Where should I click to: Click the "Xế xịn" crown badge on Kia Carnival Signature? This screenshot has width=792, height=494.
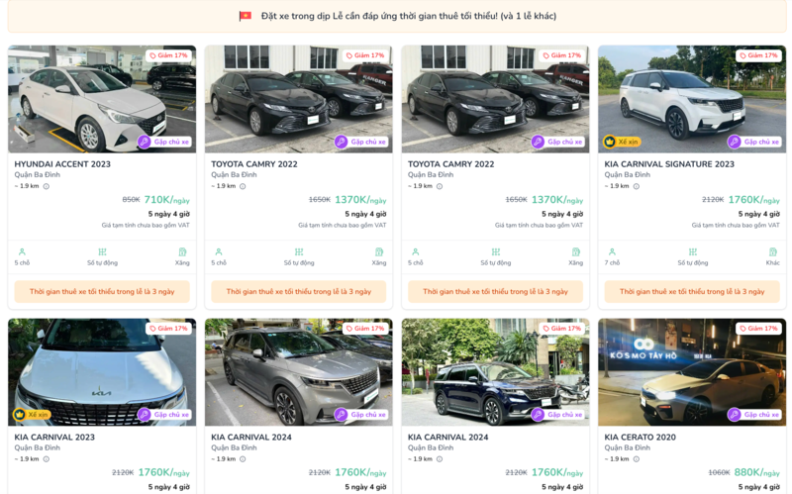(x=623, y=142)
